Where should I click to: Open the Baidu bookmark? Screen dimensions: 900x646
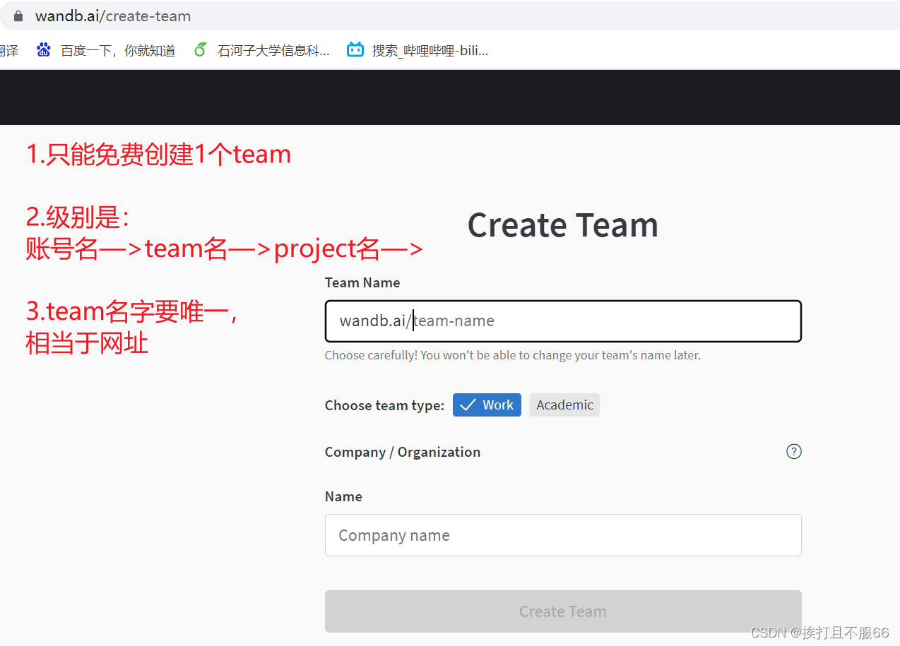click(106, 50)
